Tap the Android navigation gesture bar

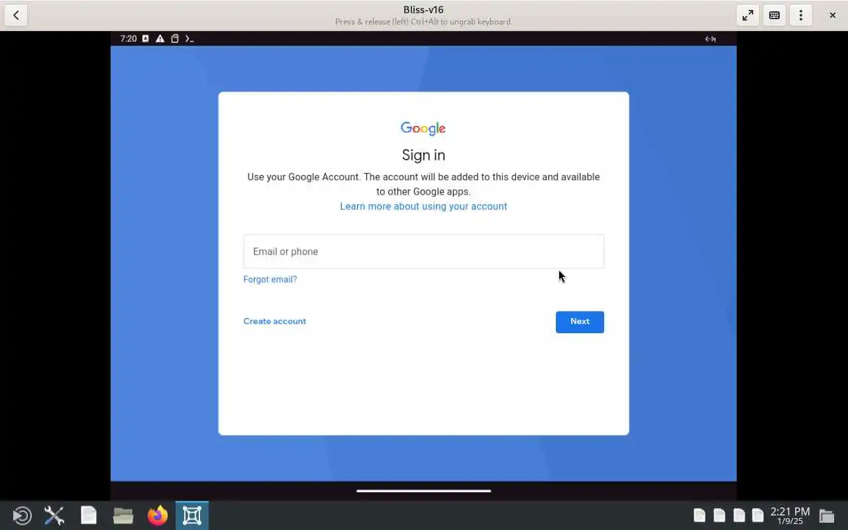tap(423, 491)
